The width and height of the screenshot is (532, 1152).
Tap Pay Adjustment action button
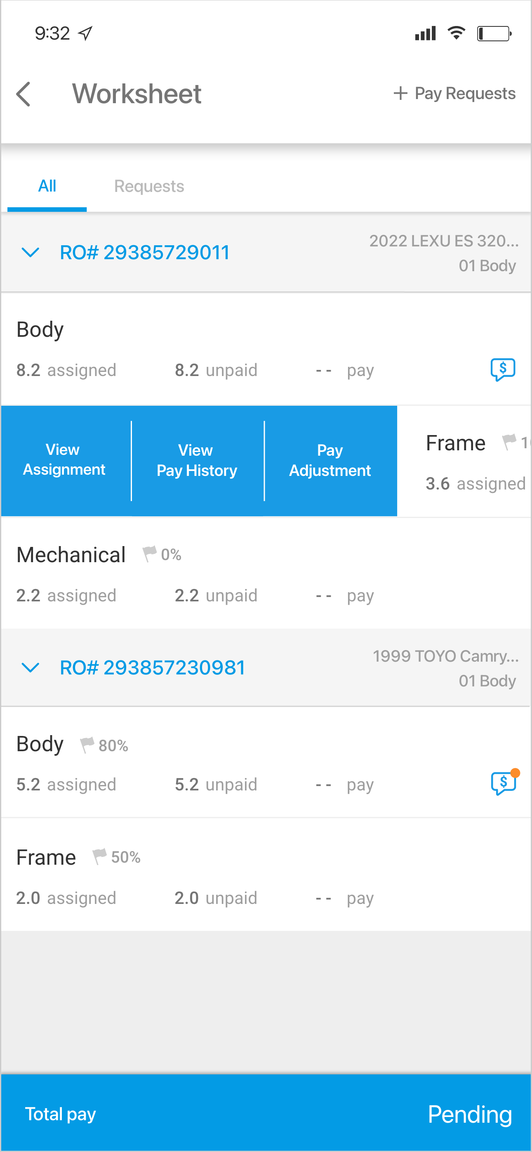pyautogui.click(x=330, y=460)
